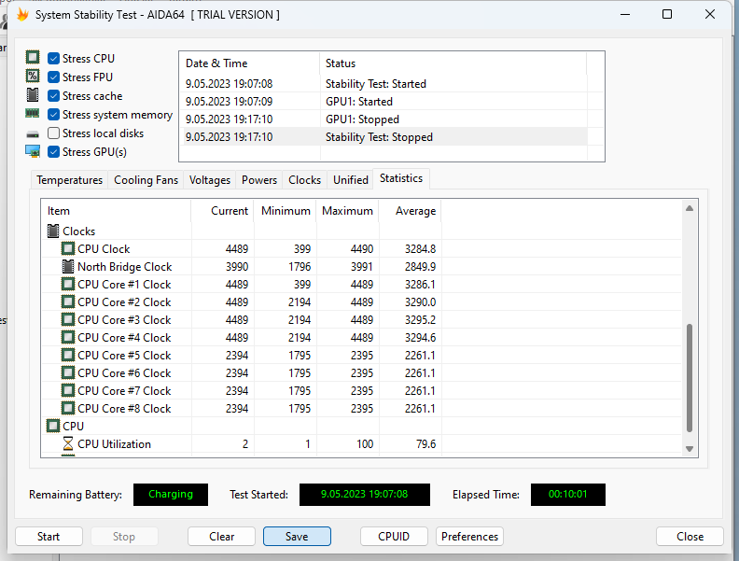Click the Statistics tab
Screen dimensions: 739x561
coord(401,178)
